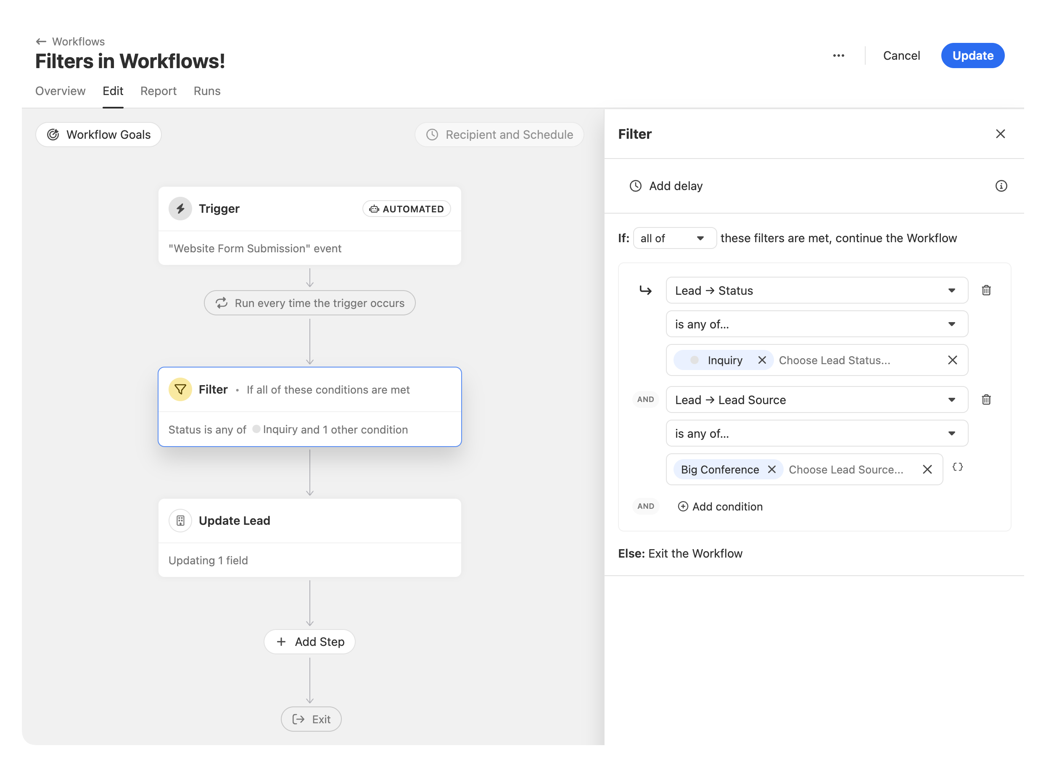Switch to the Overview tab
The height and width of the screenshot is (767, 1046).
point(60,91)
